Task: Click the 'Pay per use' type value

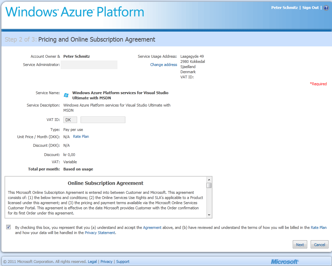Action: click(x=73, y=130)
